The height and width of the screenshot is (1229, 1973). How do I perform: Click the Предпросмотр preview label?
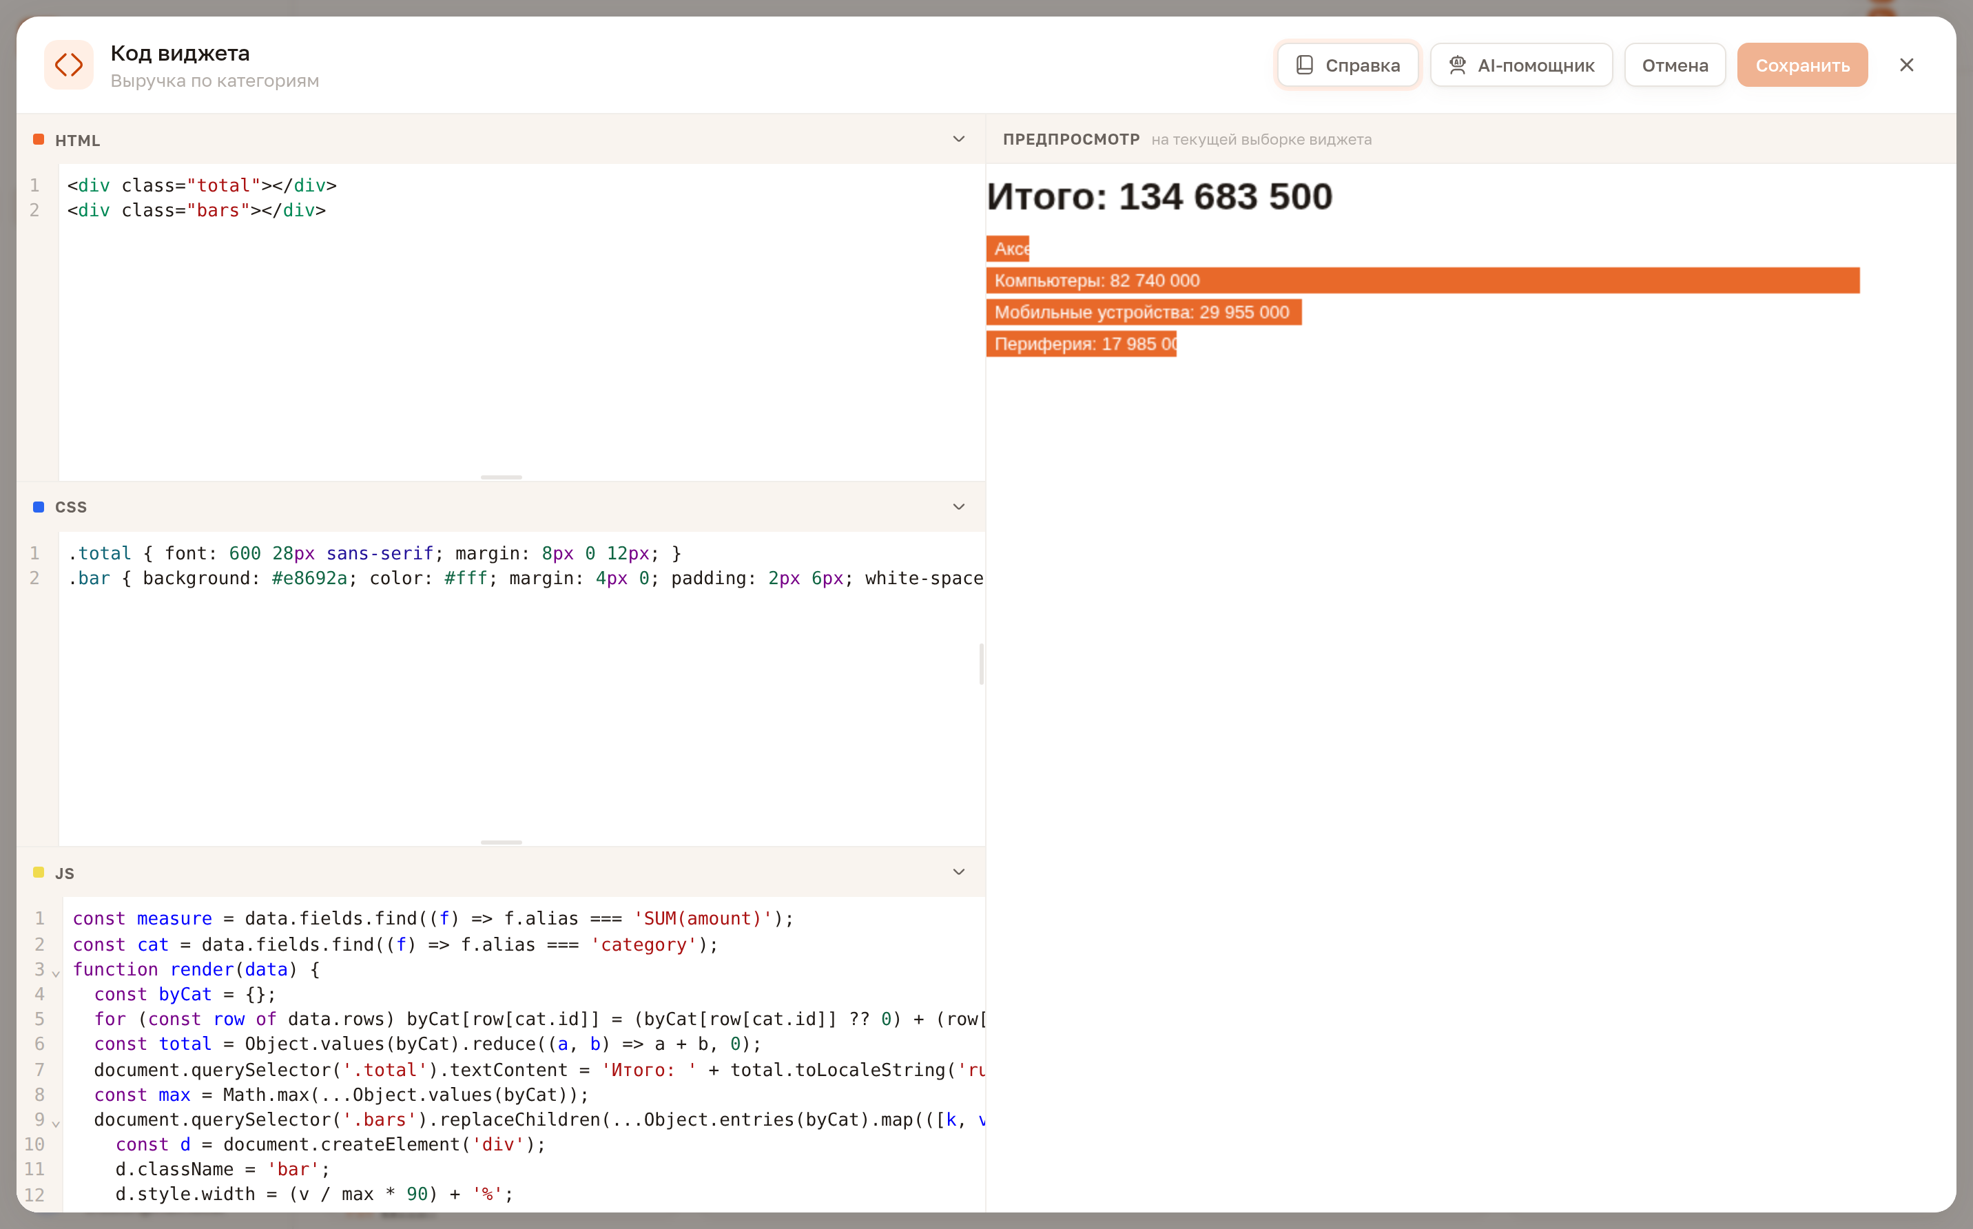click(1071, 139)
